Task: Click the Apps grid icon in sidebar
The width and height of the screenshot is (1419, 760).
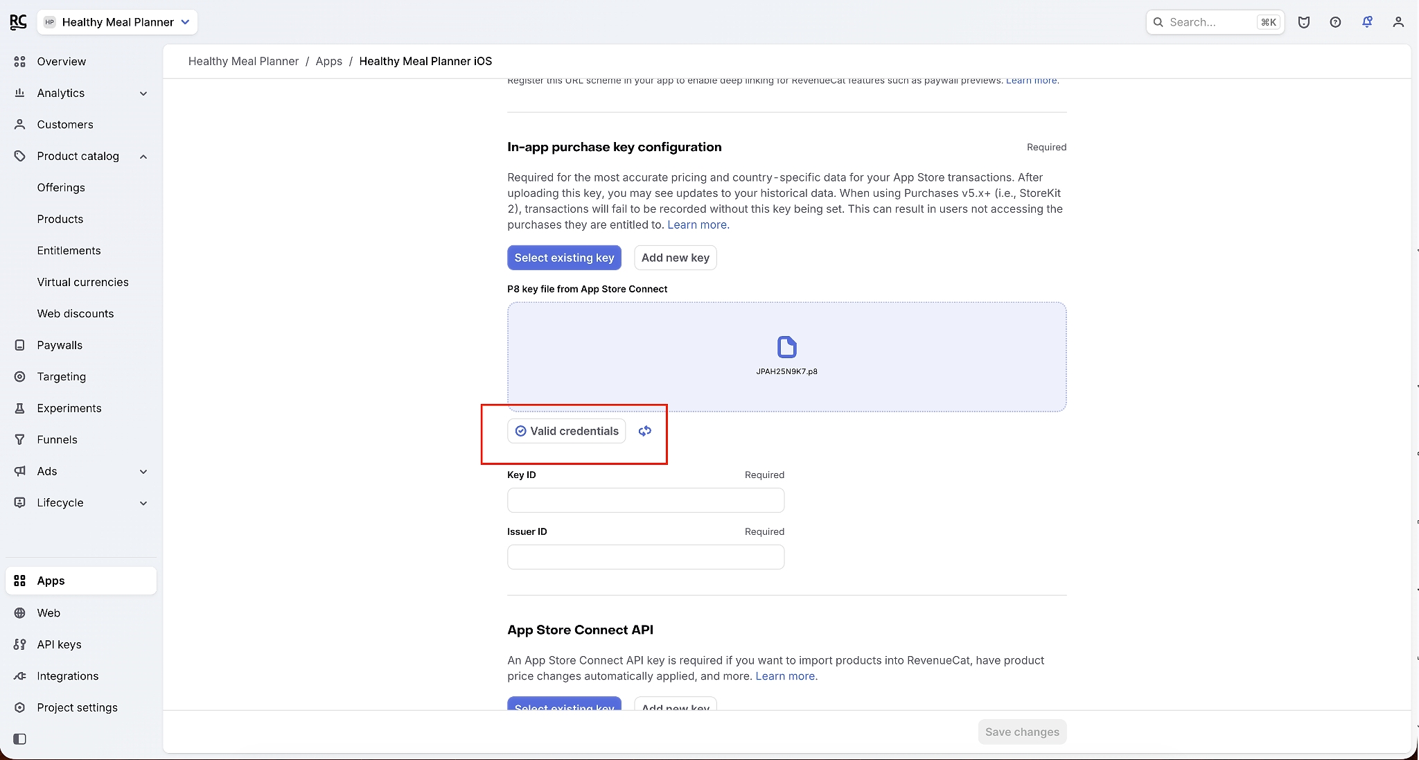Action: (x=20, y=581)
